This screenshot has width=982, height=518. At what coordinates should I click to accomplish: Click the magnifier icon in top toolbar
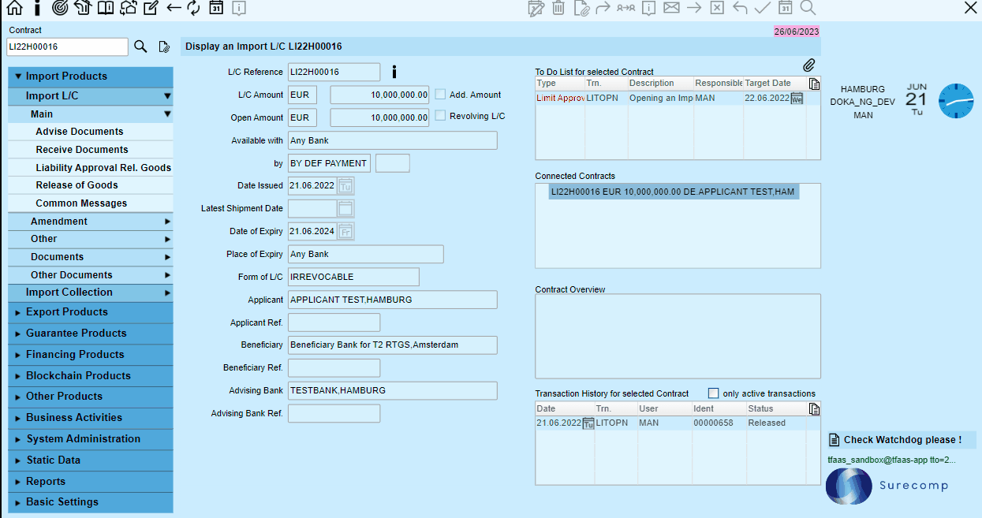point(808,8)
